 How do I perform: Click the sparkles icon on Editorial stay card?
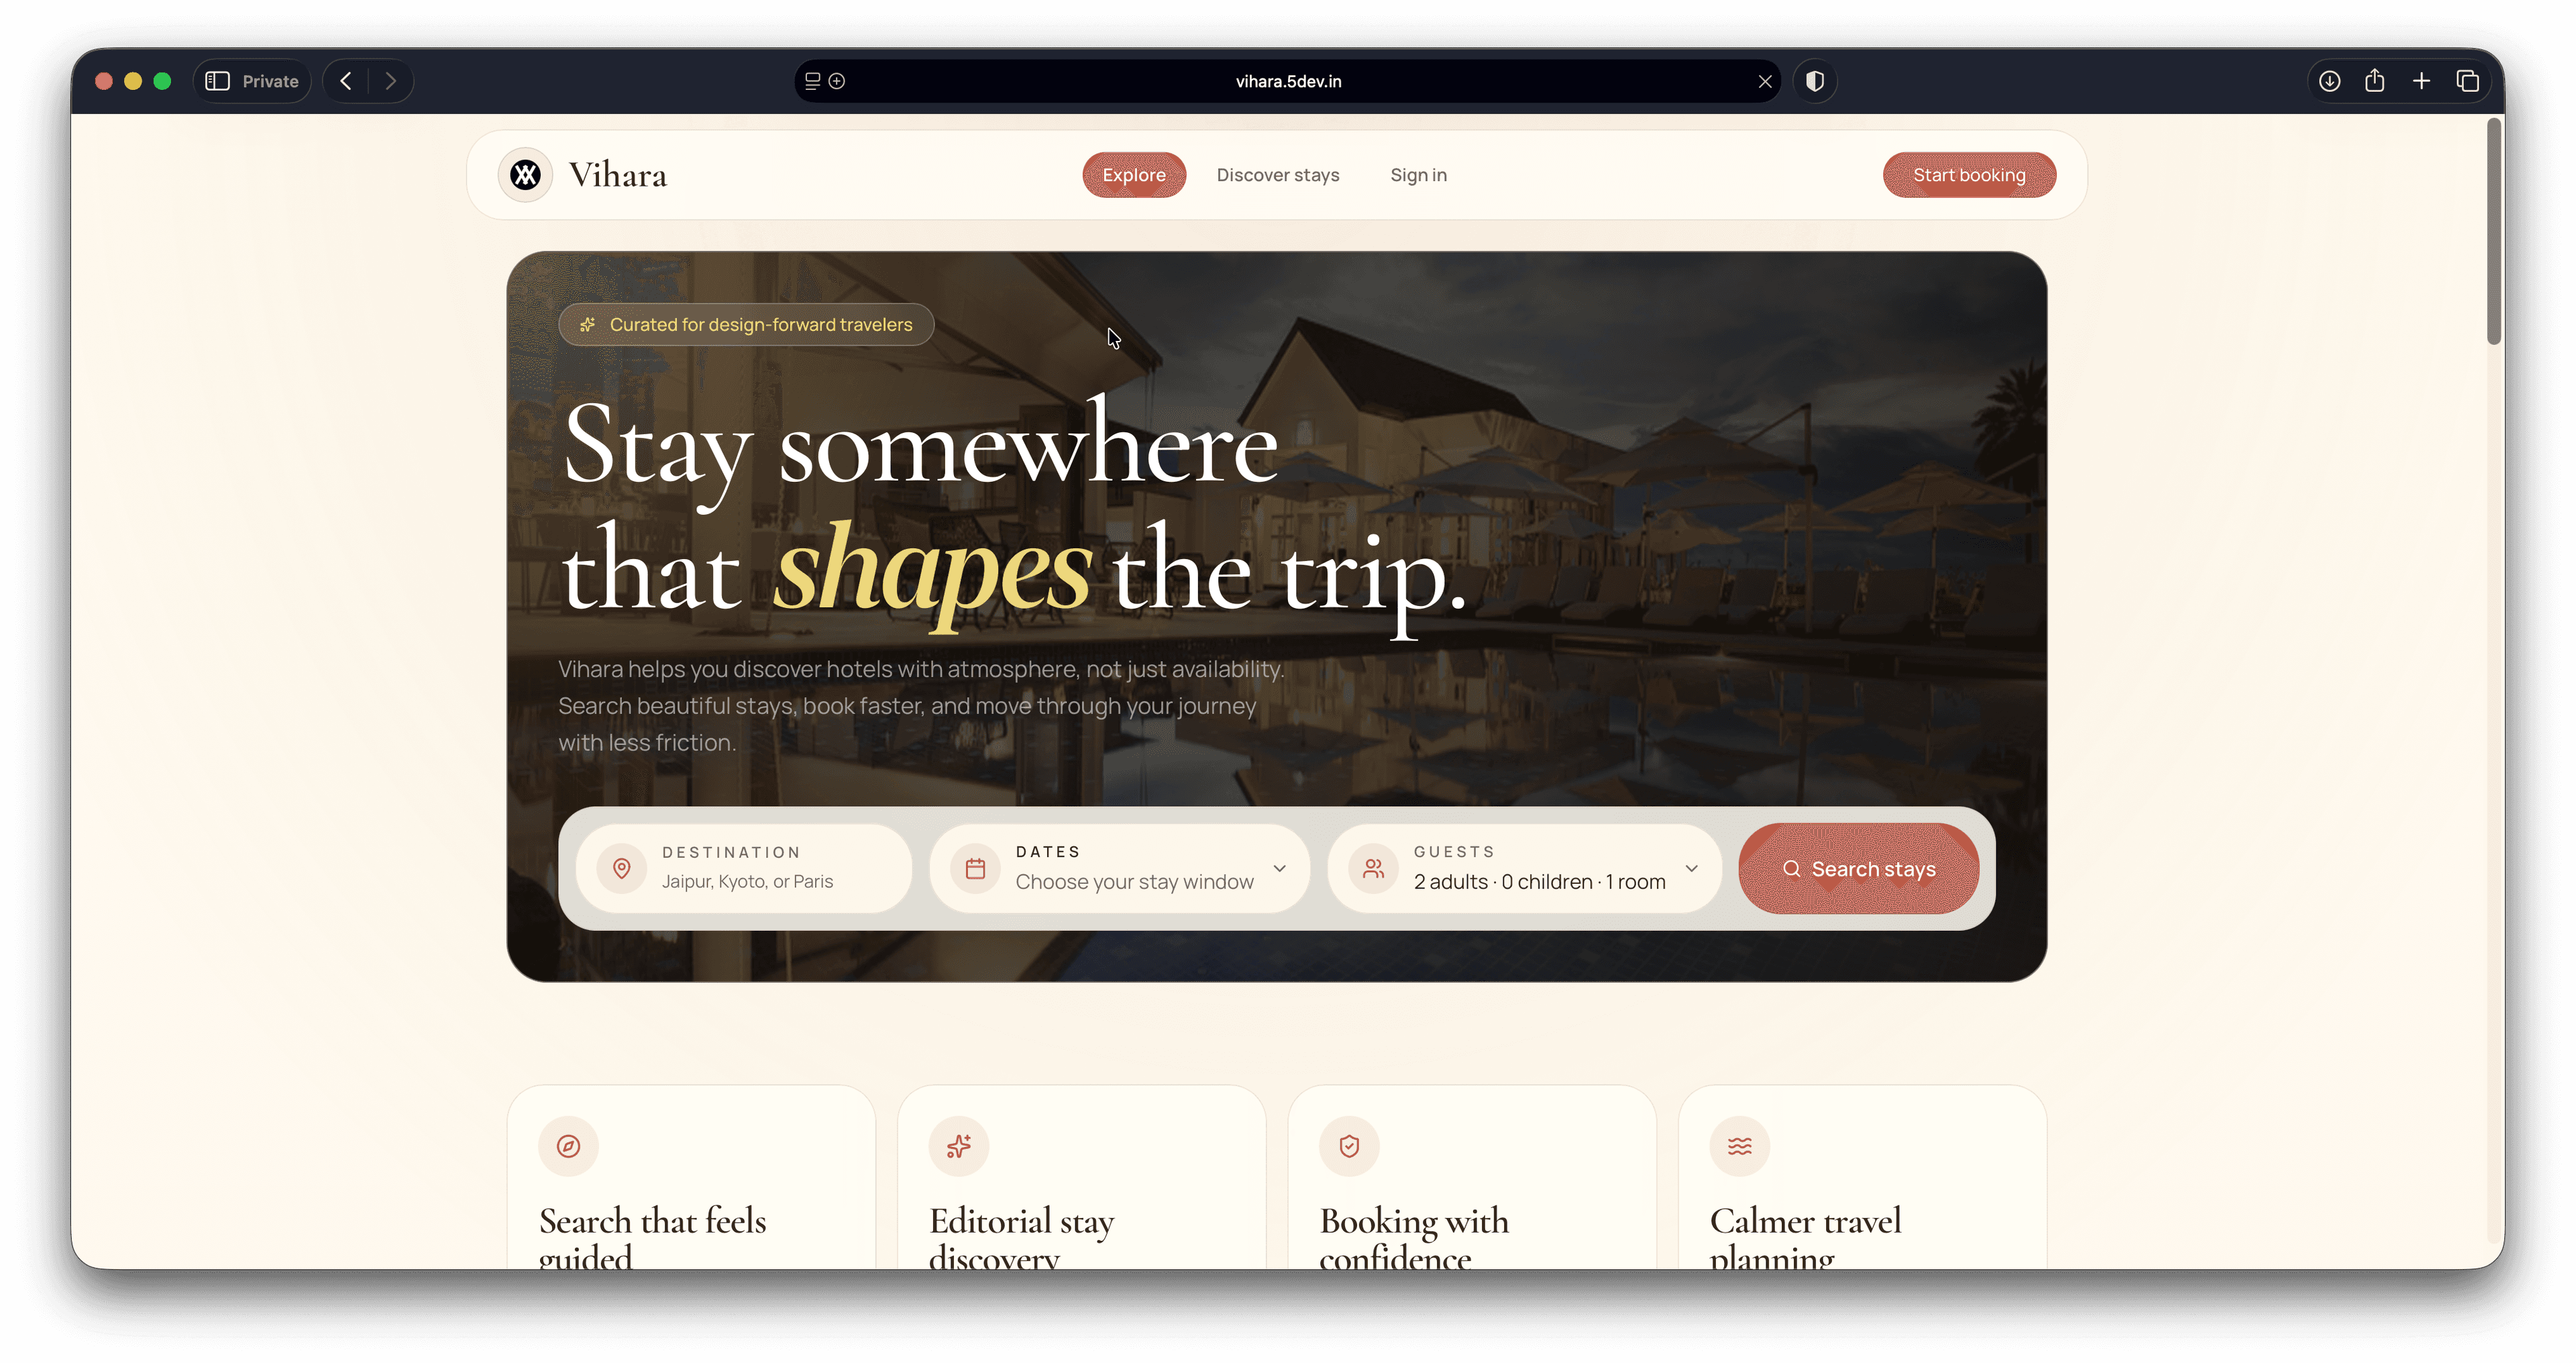pyautogui.click(x=959, y=1146)
